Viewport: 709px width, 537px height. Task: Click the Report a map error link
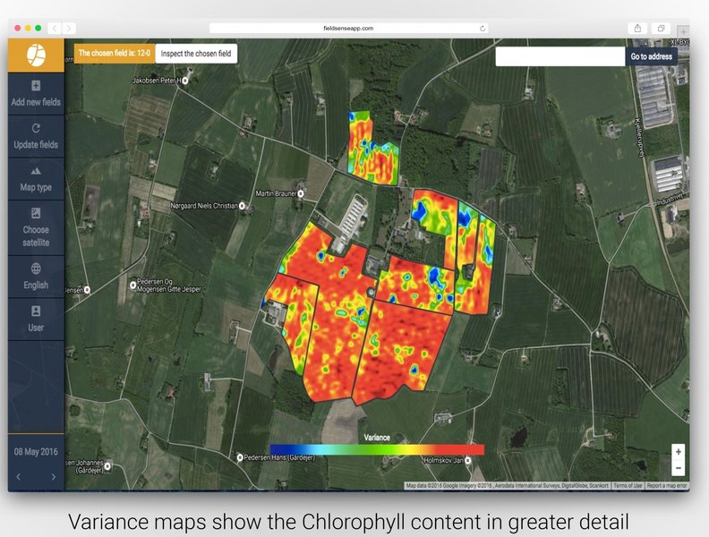[667, 486]
